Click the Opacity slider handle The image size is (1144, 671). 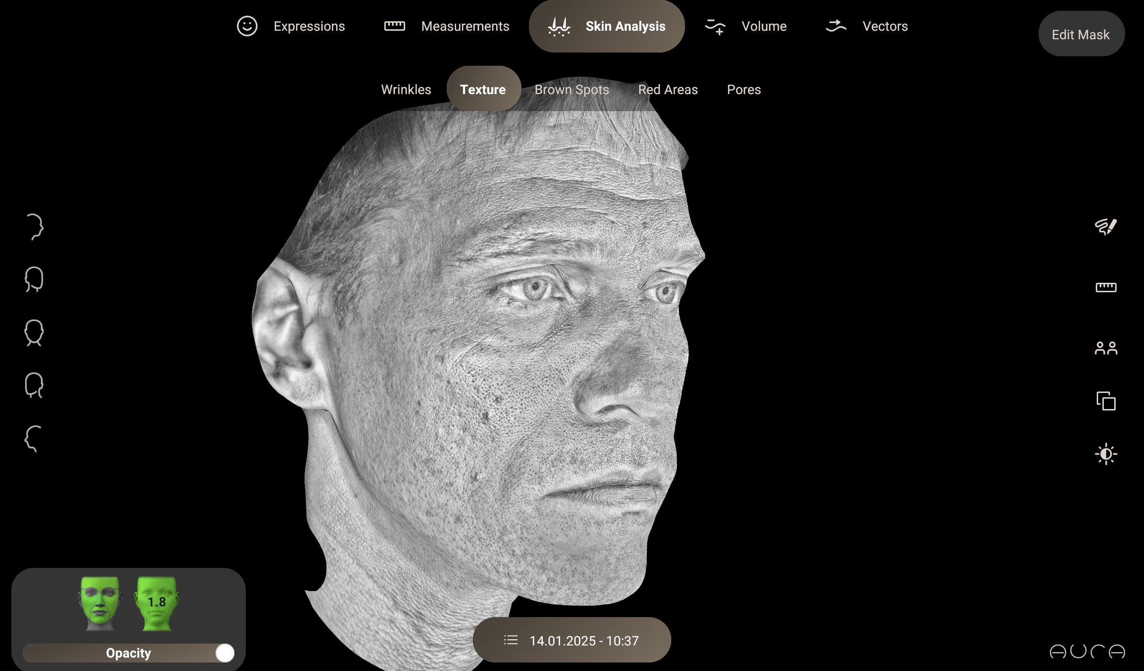(x=225, y=653)
